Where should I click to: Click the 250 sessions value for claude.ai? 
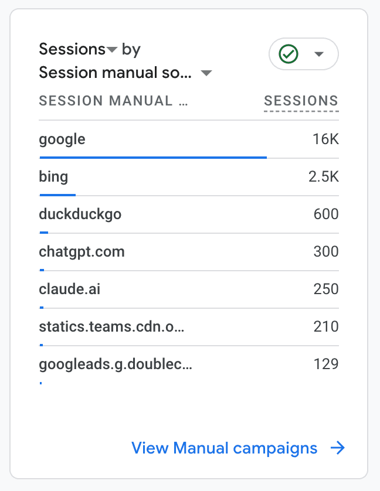pos(325,289)
